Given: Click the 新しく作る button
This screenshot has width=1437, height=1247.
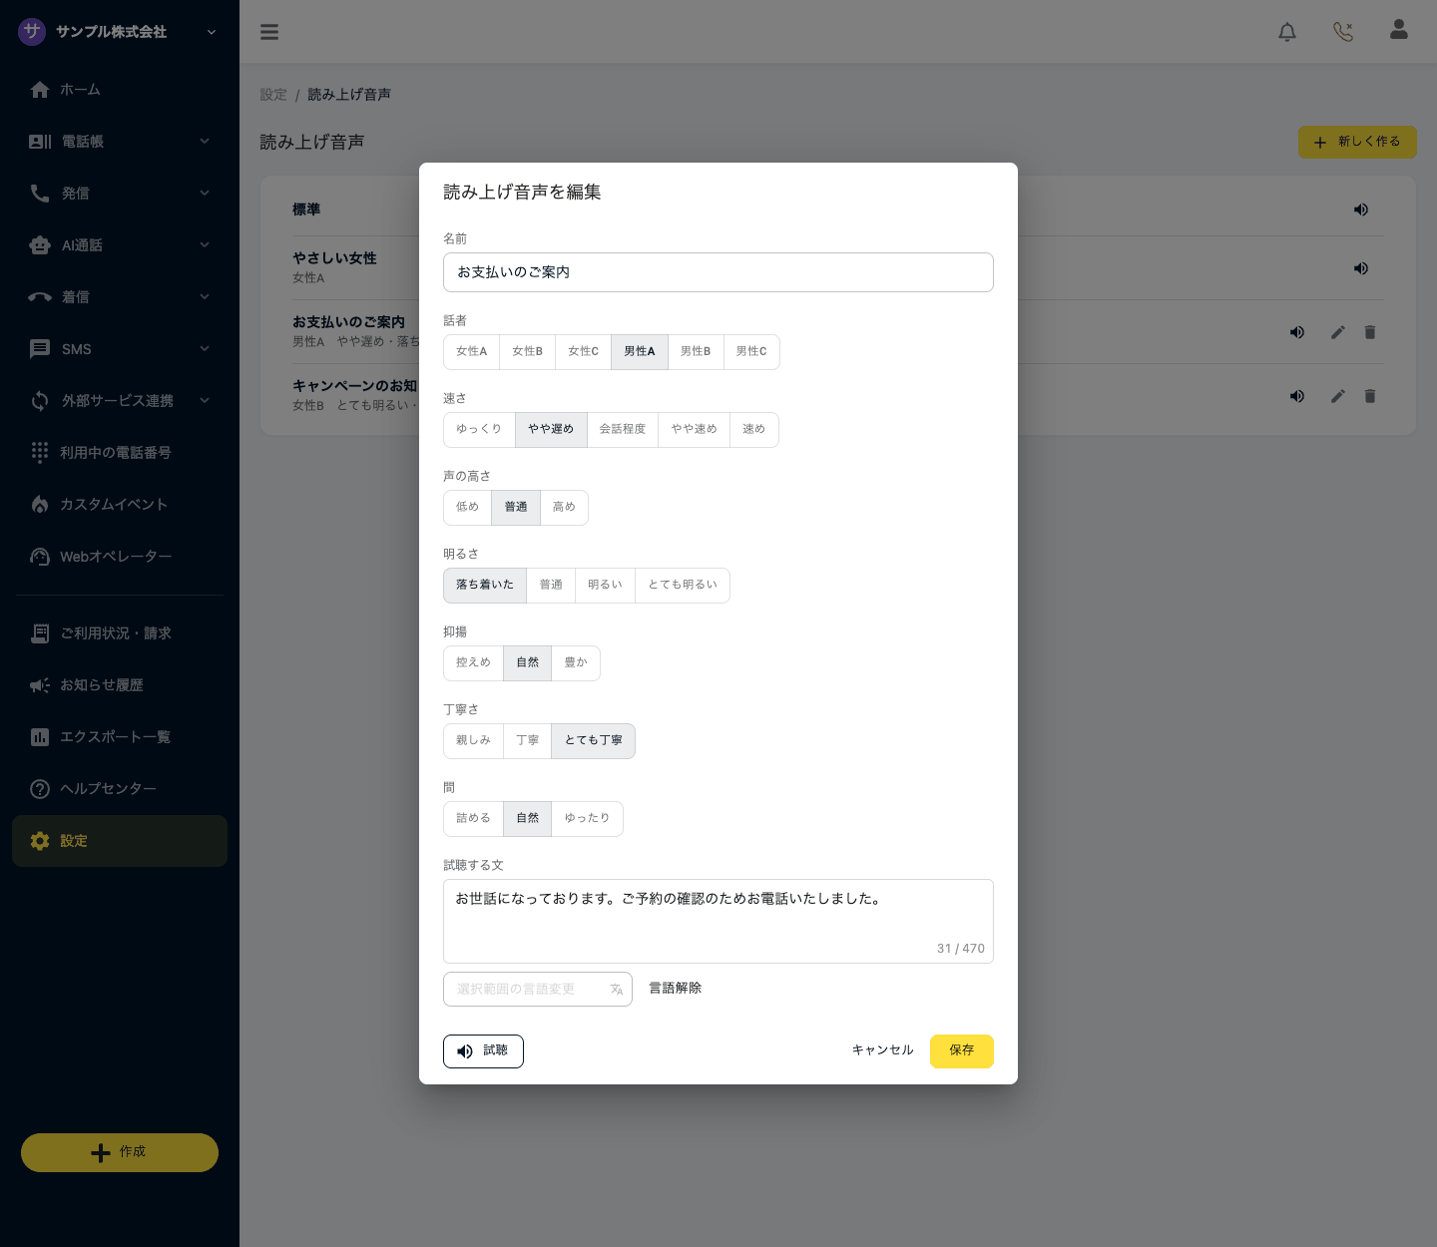Looking at the screenshot, I should [1357, 142].
